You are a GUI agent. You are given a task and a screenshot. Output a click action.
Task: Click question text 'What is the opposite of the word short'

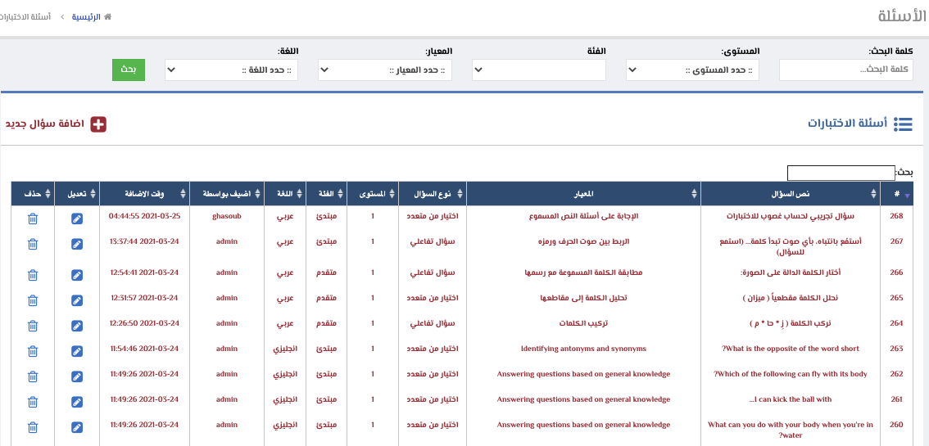(x=791, y=349)
